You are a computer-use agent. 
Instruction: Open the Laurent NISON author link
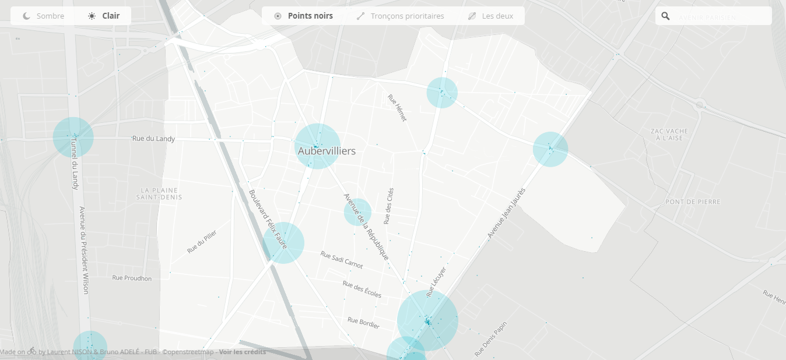pyautogui.click(x=65, y=352)
